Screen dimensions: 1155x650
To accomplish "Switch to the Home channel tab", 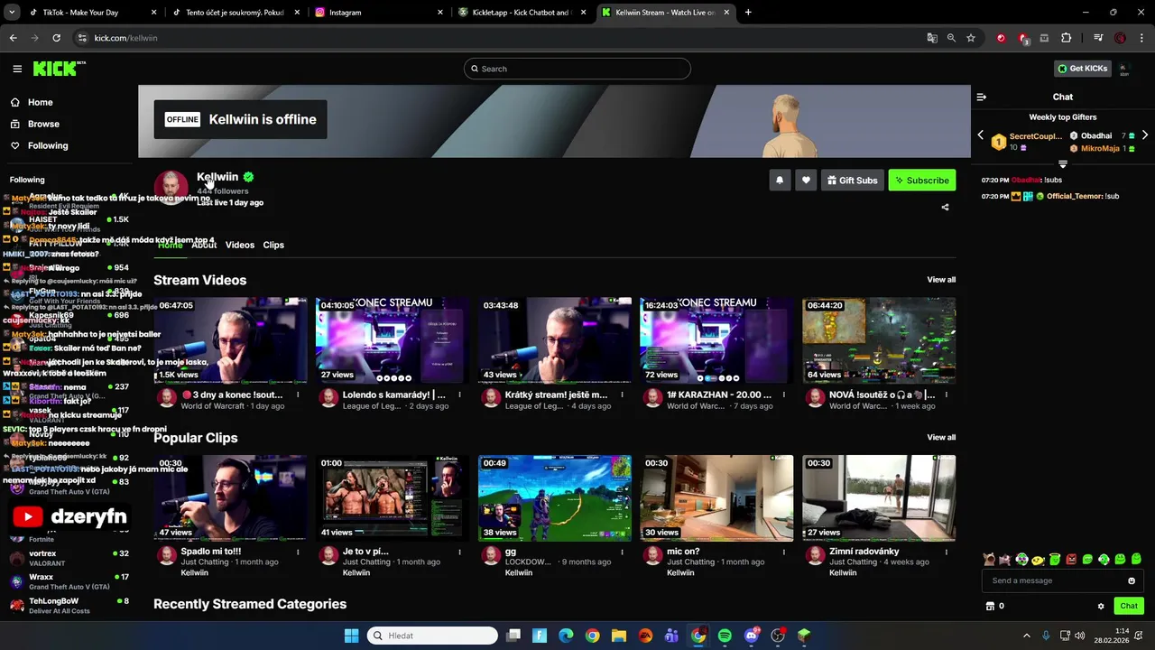I will coord(170,245).
